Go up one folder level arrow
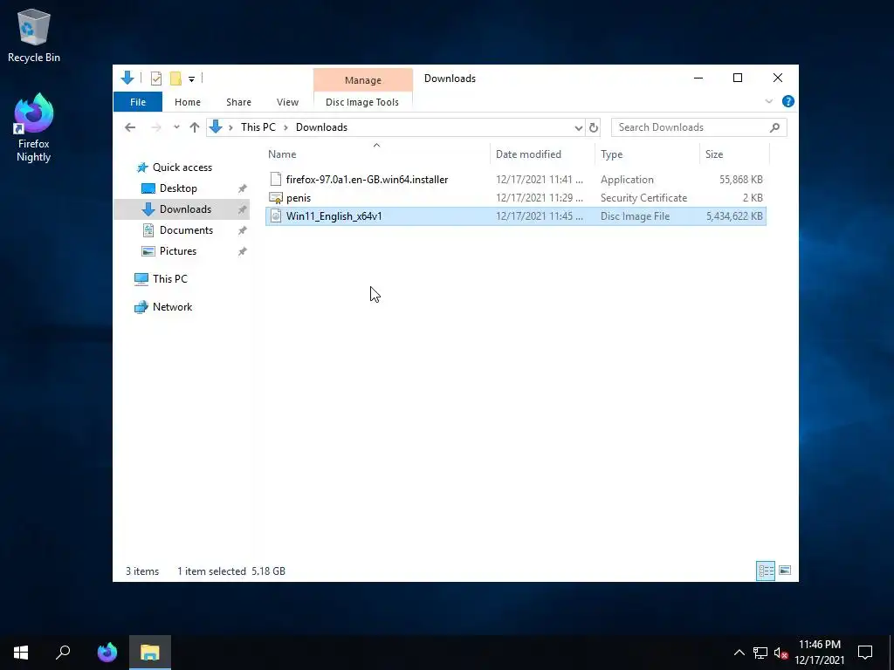894x670 pixels. pyautogui.click(x=195, y=127)
